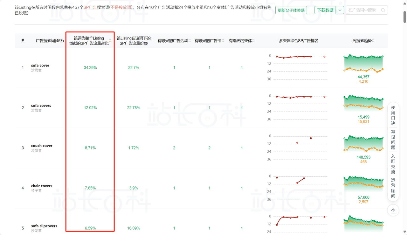This screenshot has height=235, width=407.
Task: Click the 57,606 search volume value
Action: pyautogui.click(x=363, y=197)
